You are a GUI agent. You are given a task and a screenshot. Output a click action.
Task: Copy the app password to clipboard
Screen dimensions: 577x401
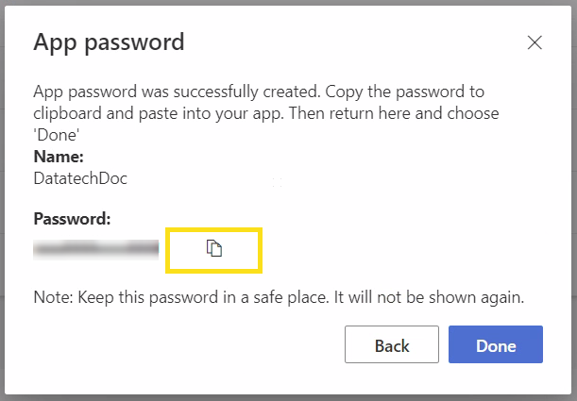[214, 249]
